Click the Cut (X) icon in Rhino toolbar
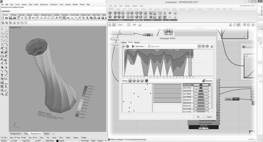This screenshot has height=142, width=263. tap(22, 18)
